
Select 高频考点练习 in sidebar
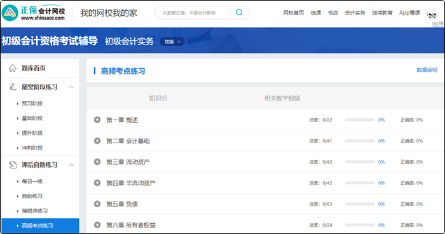pyautogui.click(x=40, y=226)
